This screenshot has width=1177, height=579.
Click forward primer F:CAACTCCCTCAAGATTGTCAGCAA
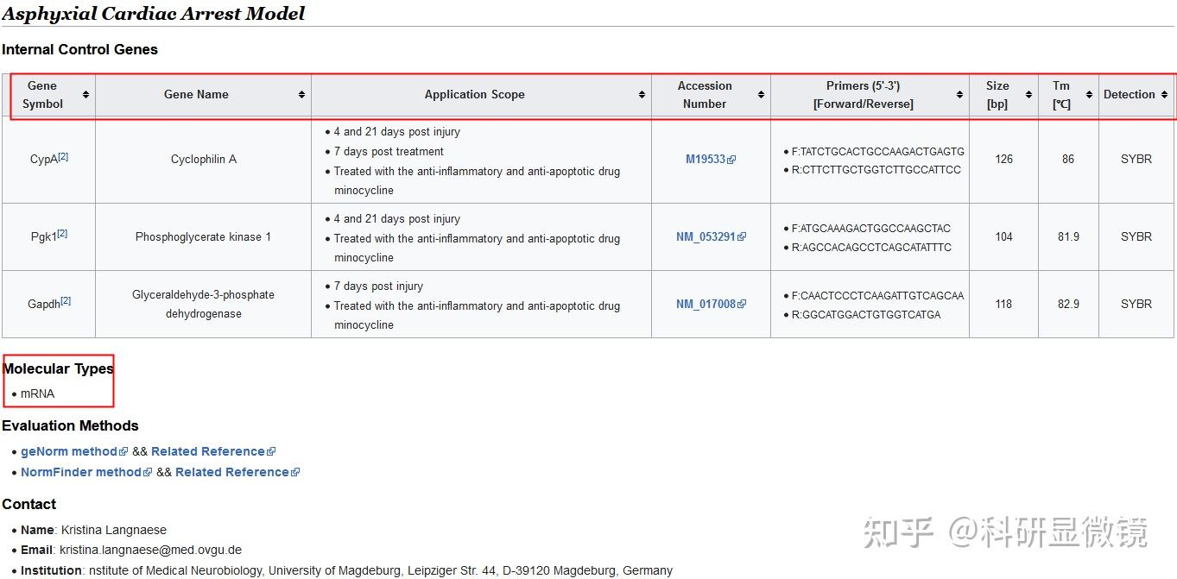click(x=877, y=296)
